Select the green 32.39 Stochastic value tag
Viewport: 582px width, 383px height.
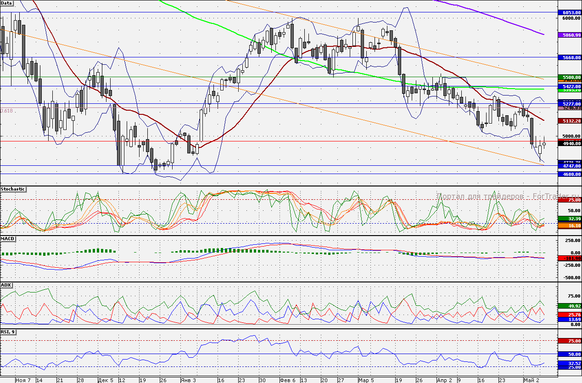(569, 219)
